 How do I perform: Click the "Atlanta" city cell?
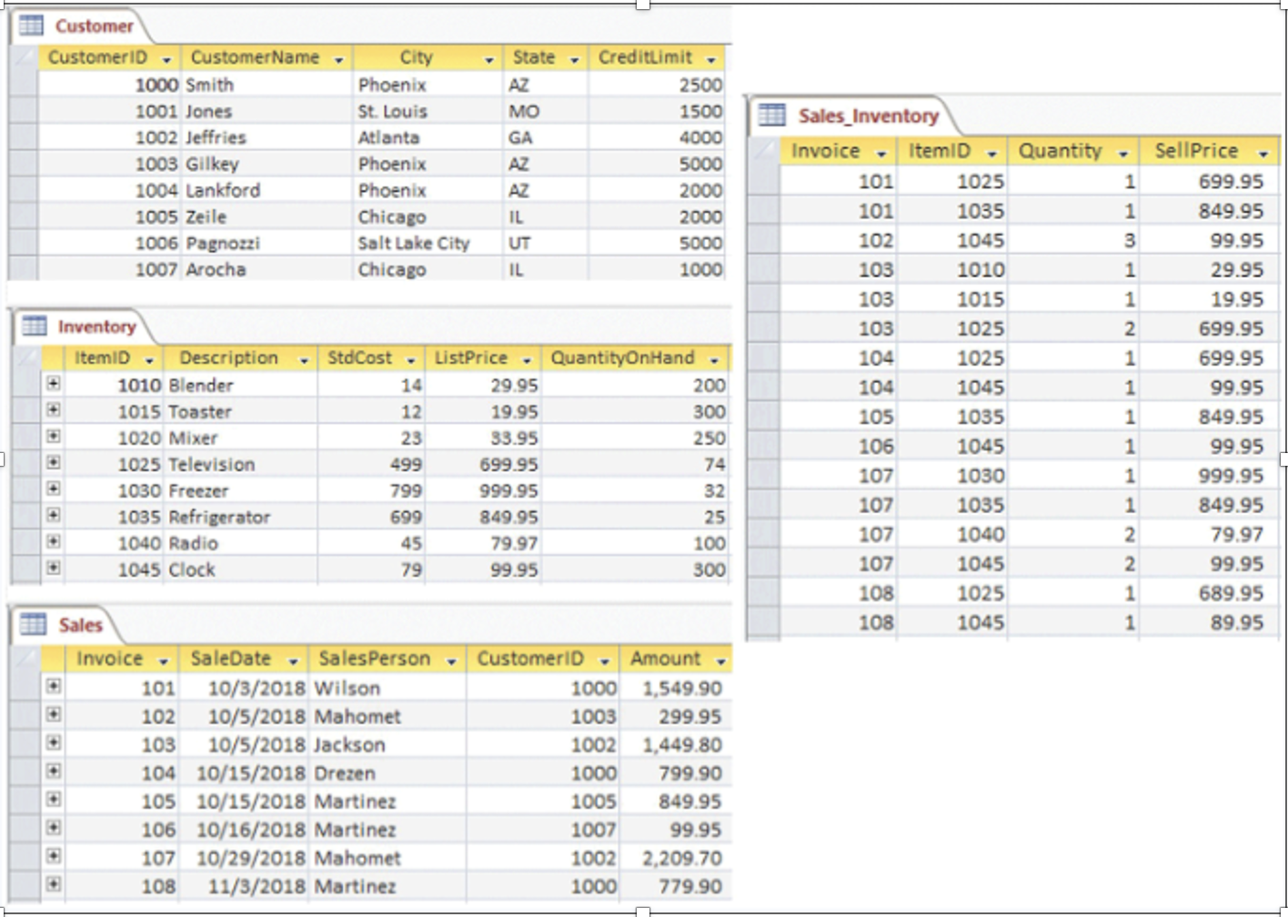coord(428,137)
